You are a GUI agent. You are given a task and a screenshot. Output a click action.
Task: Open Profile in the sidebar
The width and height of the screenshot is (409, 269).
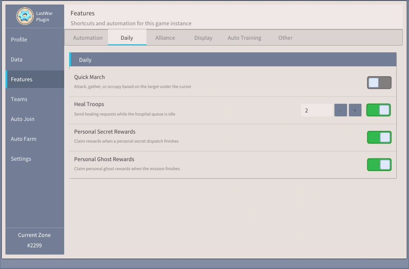(35, 39)
